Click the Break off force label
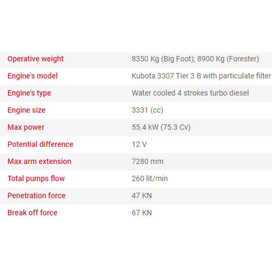 pos(32,213)
